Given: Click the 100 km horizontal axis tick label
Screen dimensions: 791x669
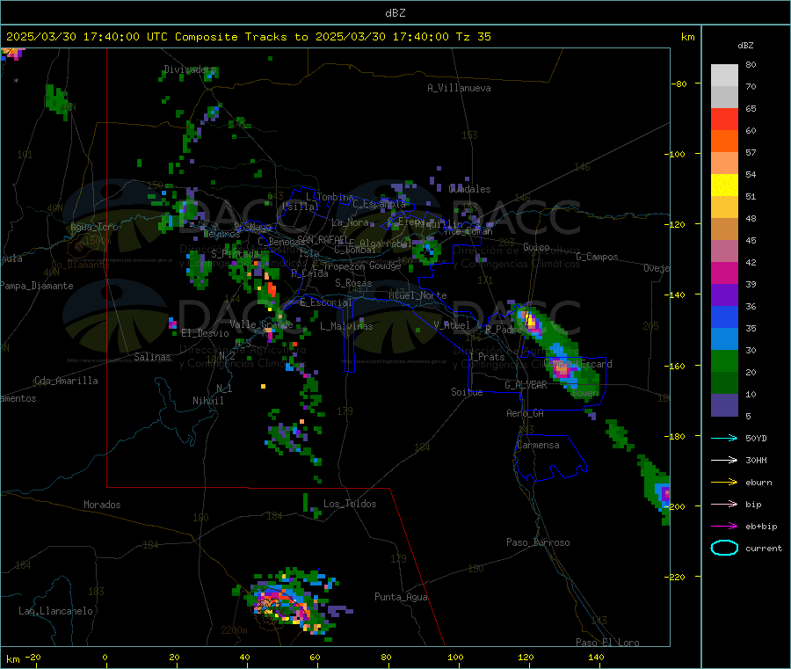Looking at the screenshot, I should 455,657.
